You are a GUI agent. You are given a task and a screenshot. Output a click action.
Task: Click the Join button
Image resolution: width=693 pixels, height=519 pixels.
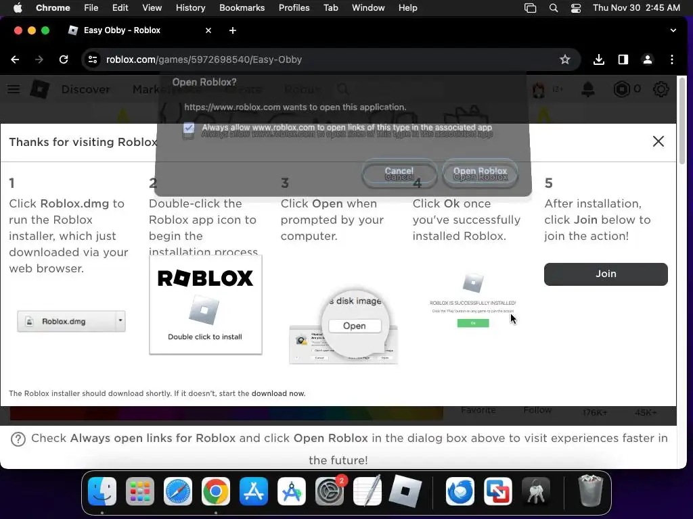pyautogui.click(x=606, y=274)
